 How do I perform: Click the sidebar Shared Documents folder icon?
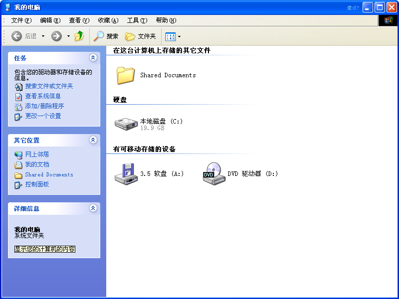coord(18,175)
